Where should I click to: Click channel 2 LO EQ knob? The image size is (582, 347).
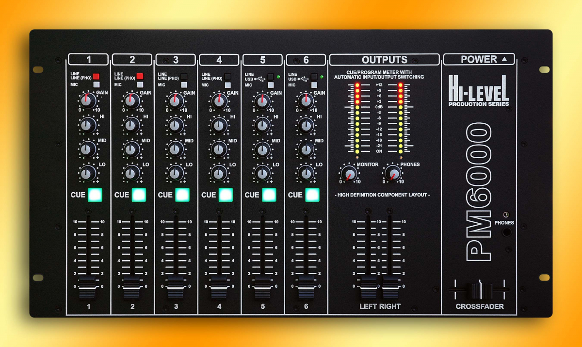[x=131, y=173]
